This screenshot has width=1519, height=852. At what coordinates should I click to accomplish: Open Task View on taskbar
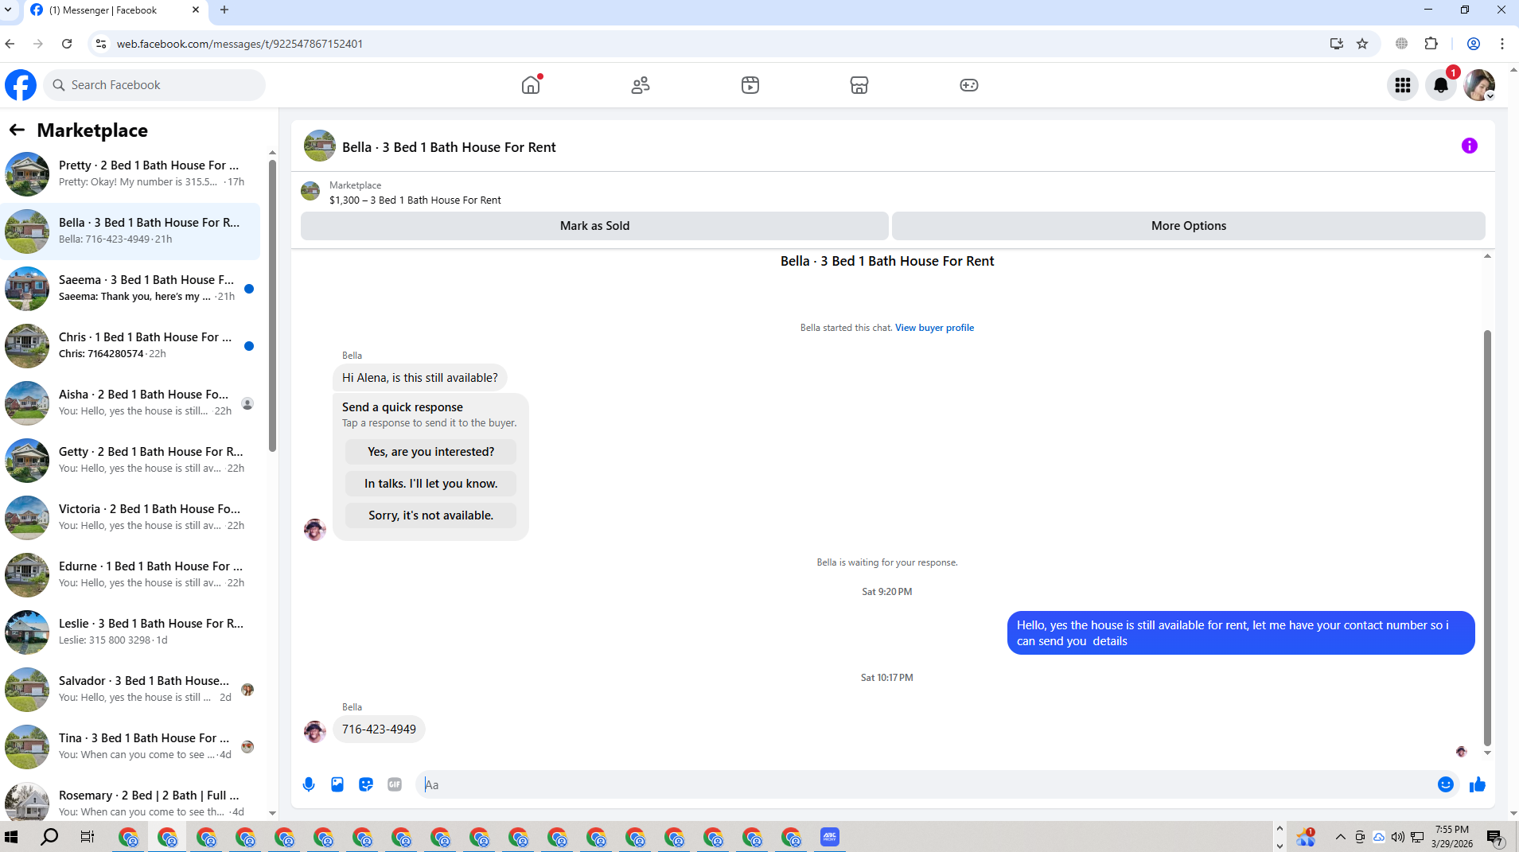coord(88,837)
